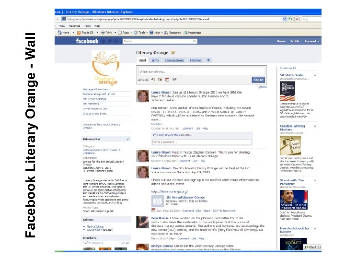
Task: Click the Messenger icon in IE toolbar
Action: [185, 33]
